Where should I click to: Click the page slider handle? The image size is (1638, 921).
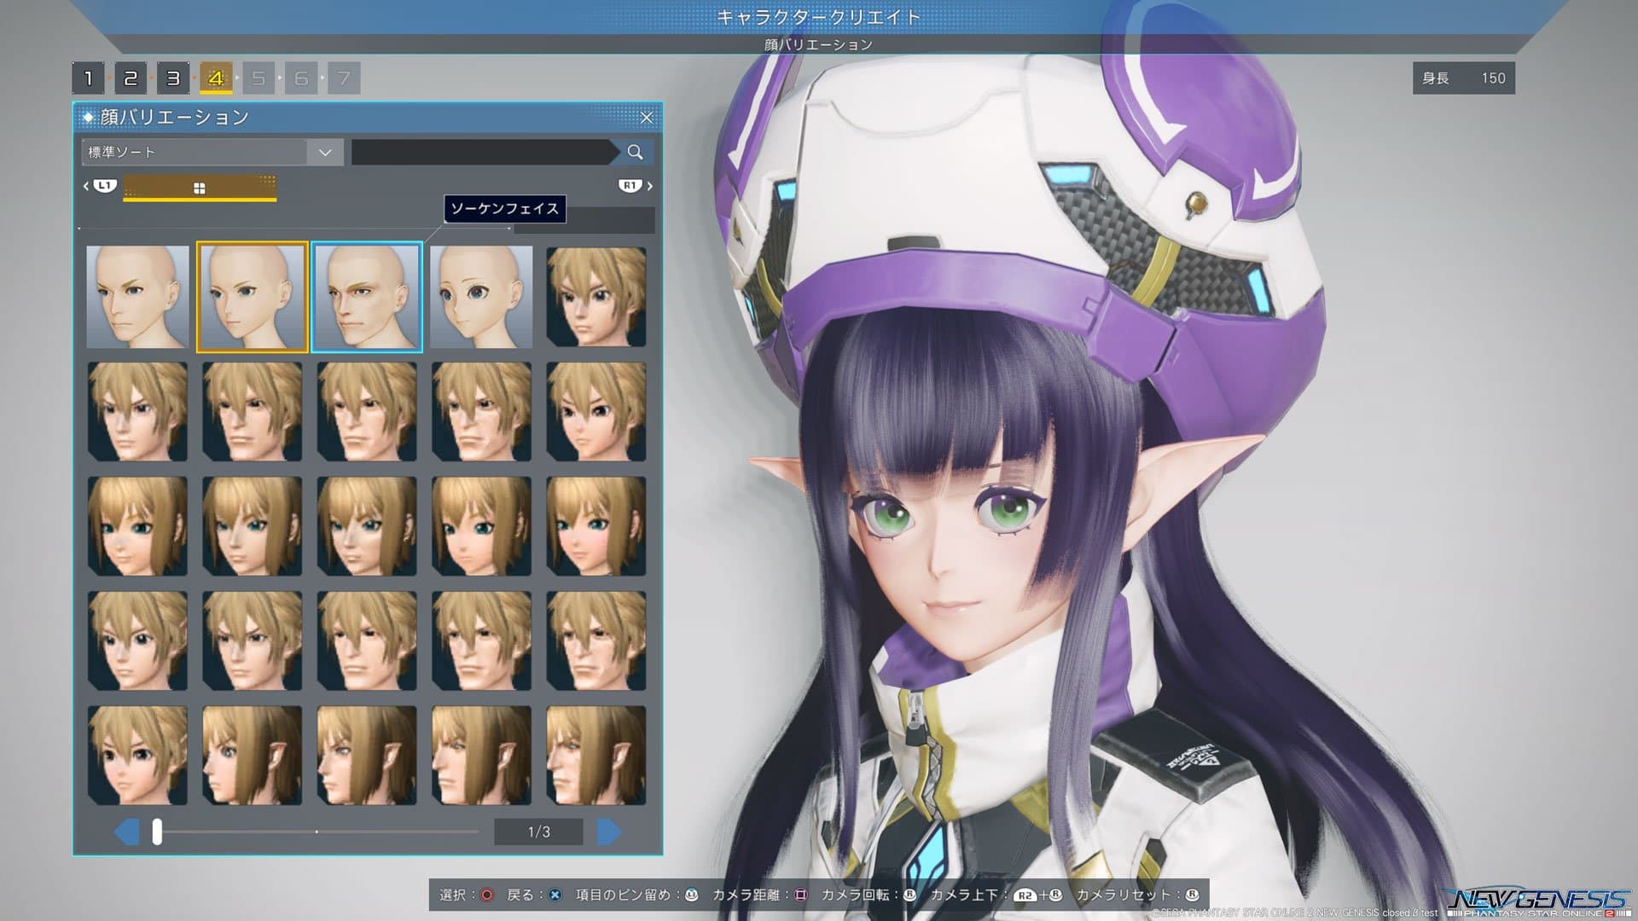pos(157,831)
